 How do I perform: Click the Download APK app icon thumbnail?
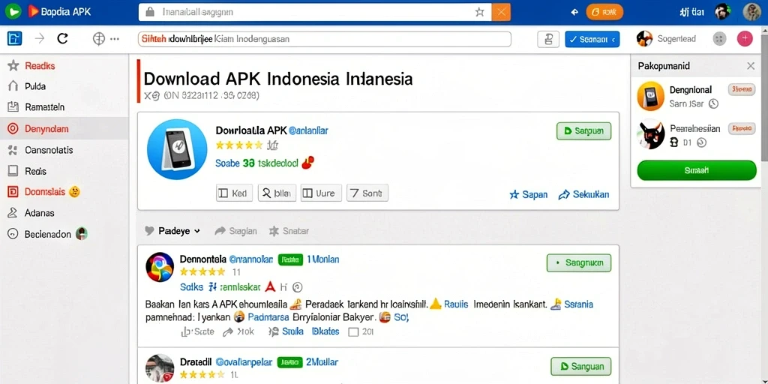[x=177, y=149]
